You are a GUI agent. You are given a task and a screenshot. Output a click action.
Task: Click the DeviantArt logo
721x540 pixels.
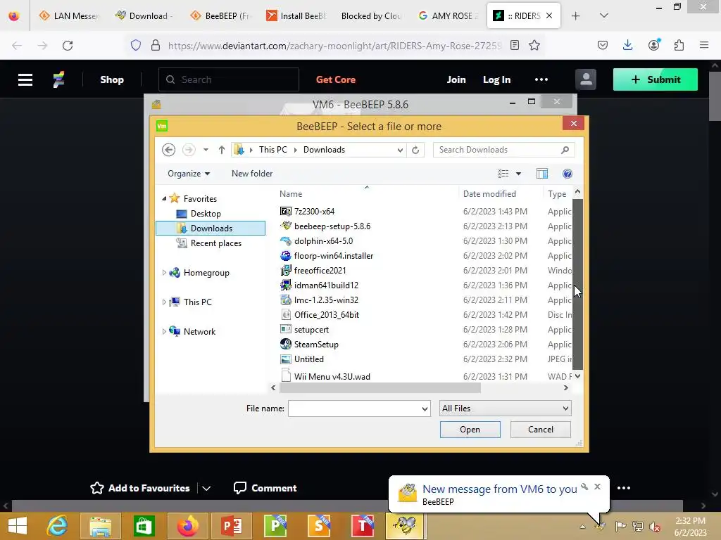pyautogui.click(x=58, y=79)
